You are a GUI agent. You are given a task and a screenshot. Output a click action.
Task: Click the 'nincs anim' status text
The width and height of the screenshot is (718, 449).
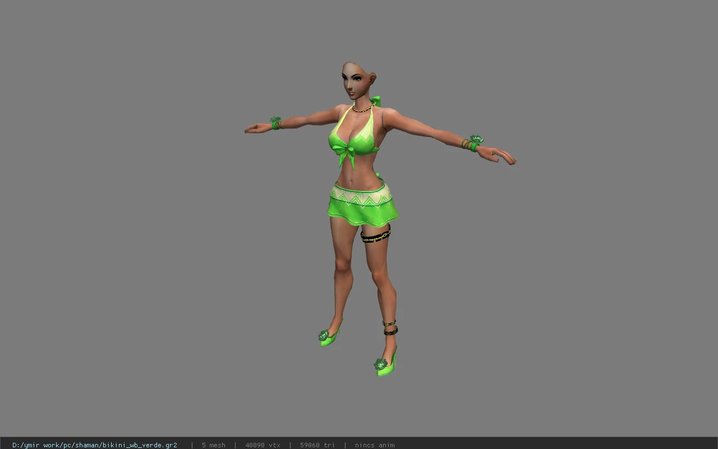[x=375, y=445]
